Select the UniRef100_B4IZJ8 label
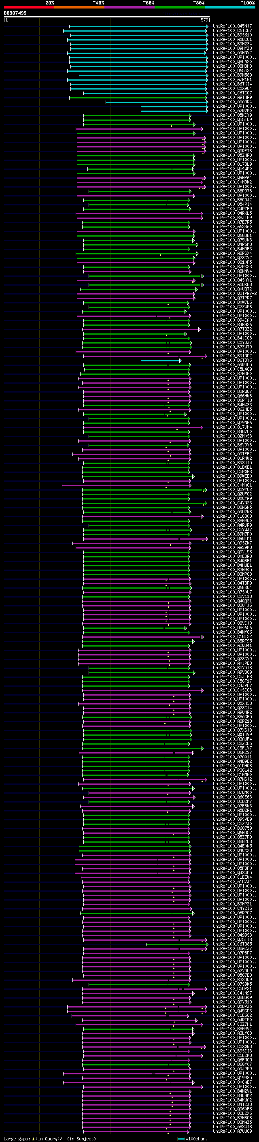This screenshot has width=259, height=1142. [x=232, y=1104]
